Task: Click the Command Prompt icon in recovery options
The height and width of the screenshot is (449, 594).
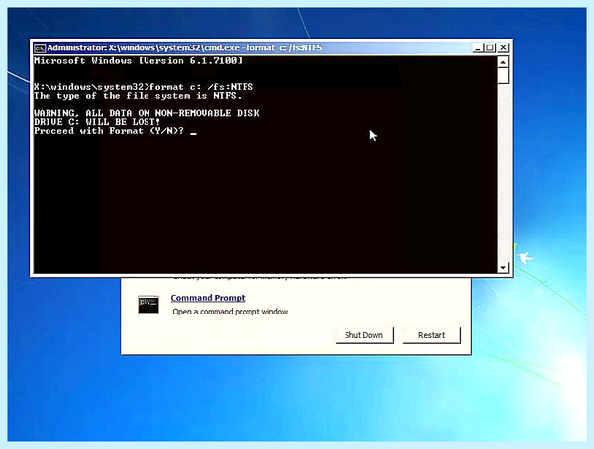Action: tap(148, 304)
